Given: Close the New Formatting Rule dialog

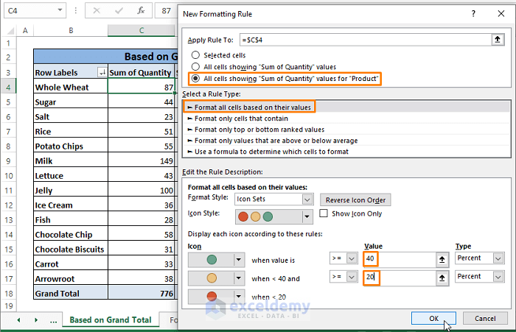Looking at the screenshot, I should 501,14.
